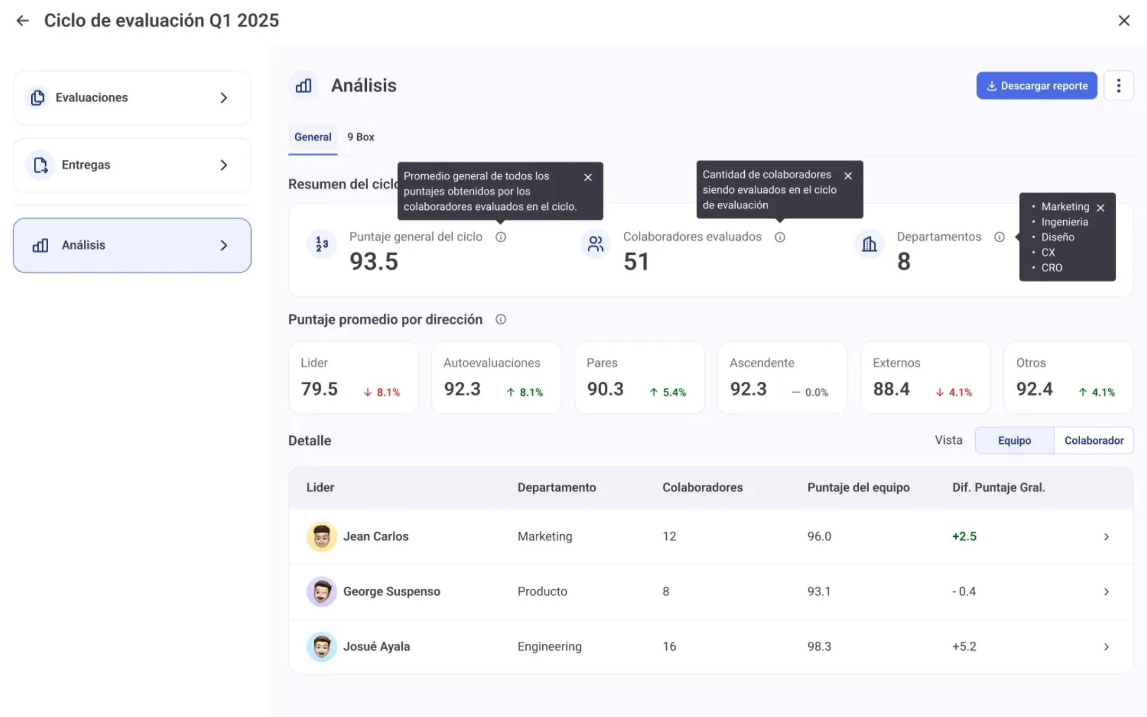The width and height of the screenshot is (1147, 717).
Task: Click info icon next to Puntaje general del ciclo
Action: point(500,237)
